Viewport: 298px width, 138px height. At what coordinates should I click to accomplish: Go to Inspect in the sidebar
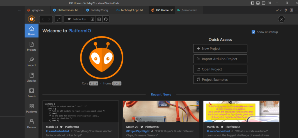31,62
